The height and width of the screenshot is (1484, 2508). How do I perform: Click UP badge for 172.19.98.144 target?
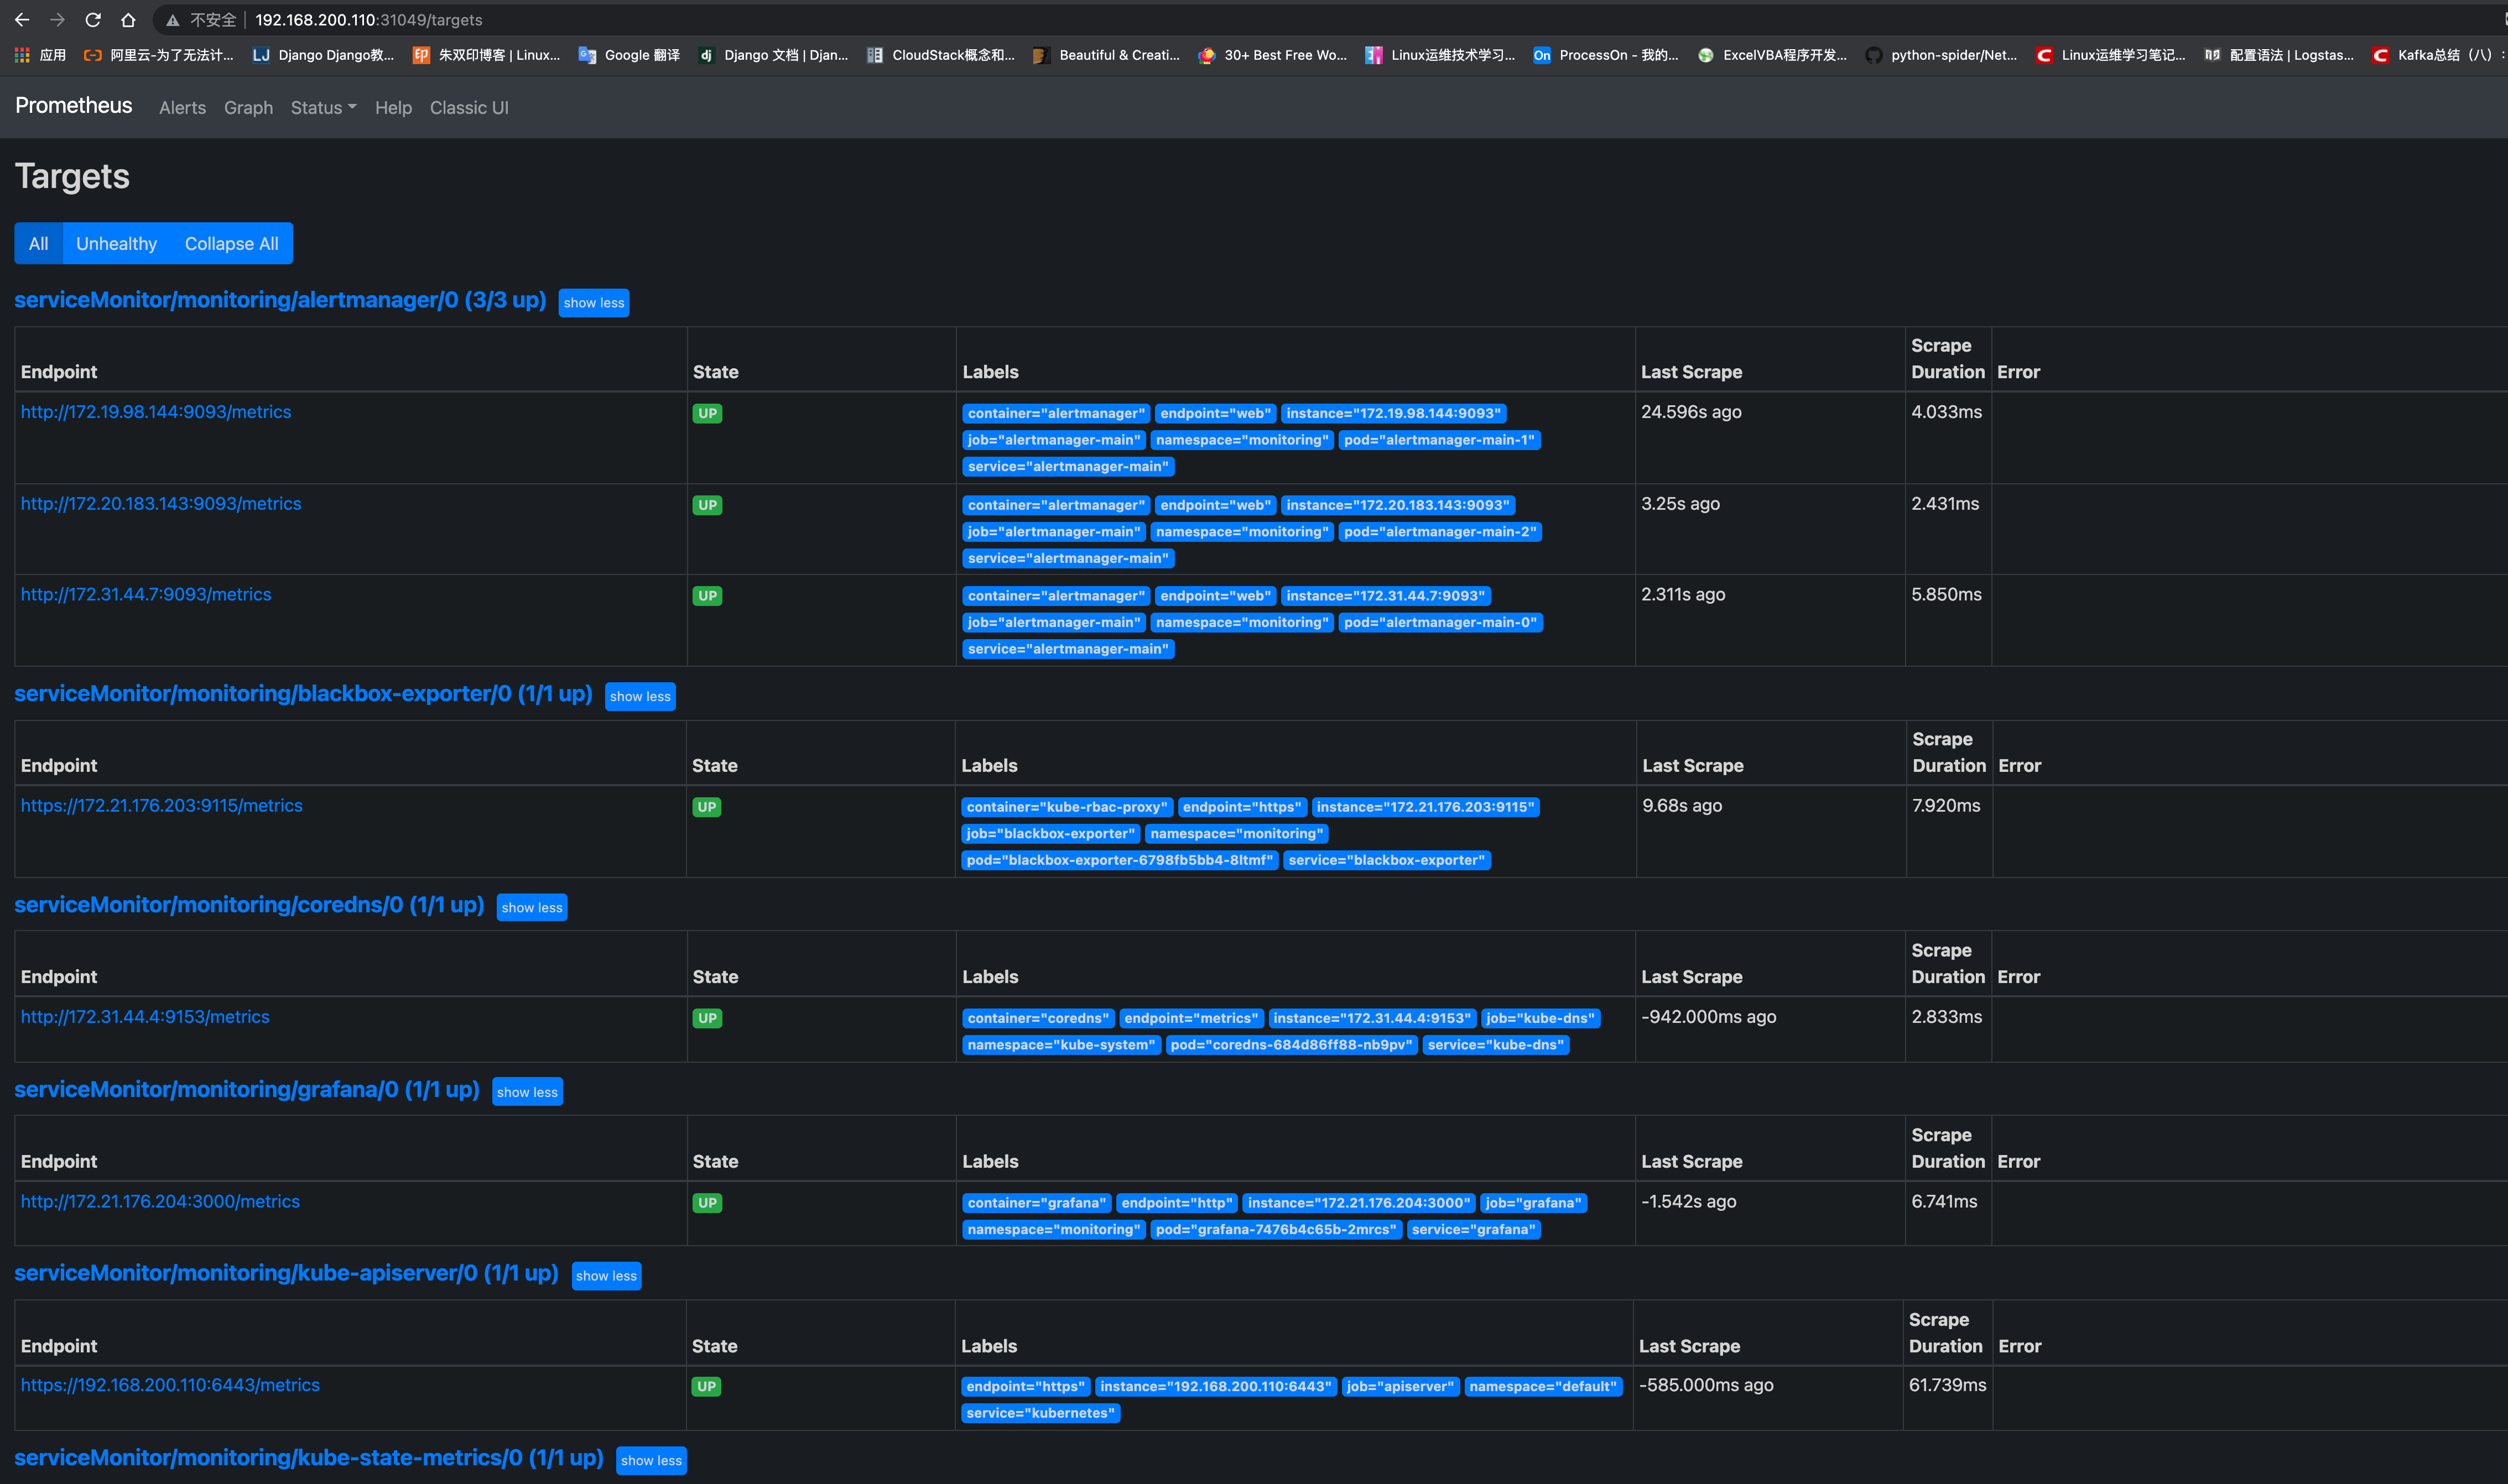(707, 414)
